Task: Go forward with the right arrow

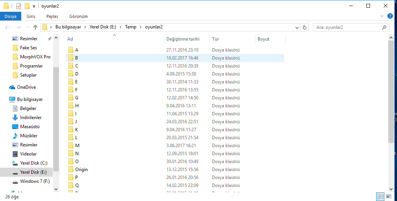Action: coord(19,27)
